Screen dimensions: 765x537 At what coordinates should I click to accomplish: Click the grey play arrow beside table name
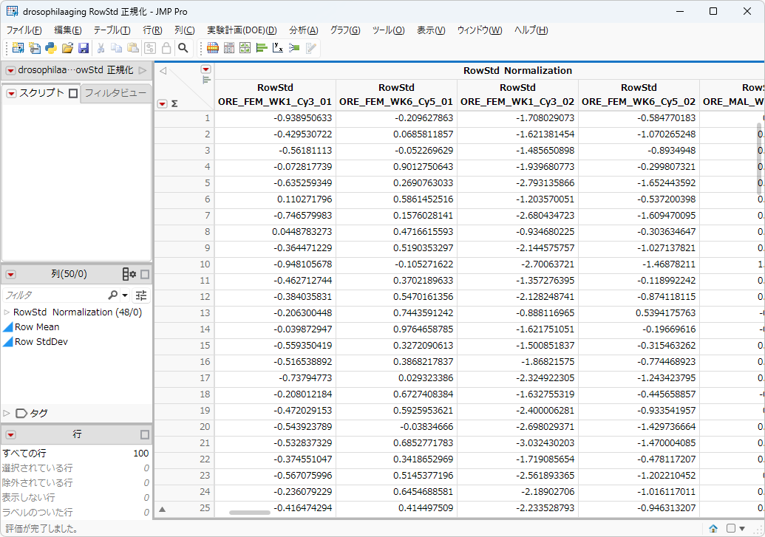(143, 71)
